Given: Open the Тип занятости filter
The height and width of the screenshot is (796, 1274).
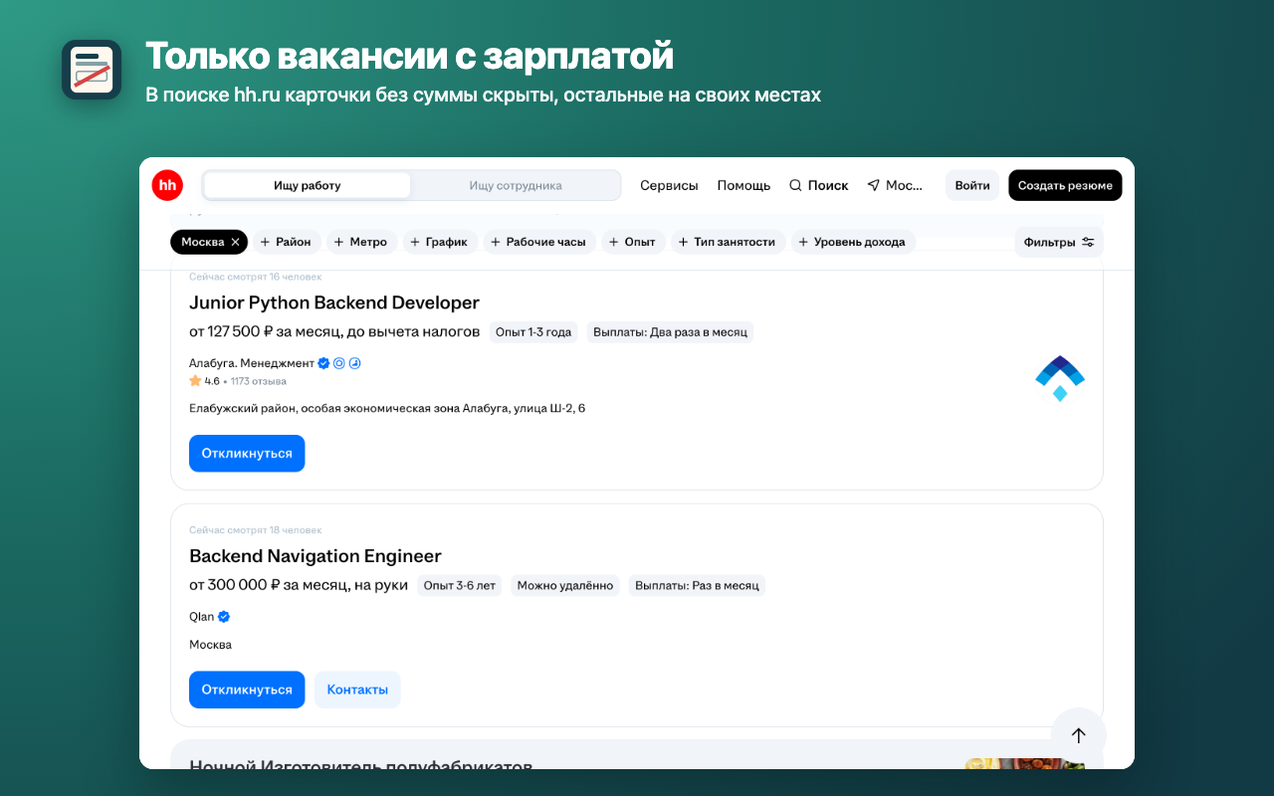Looking at the screenshot, I should pyautogui.click(x=728, y=242).
